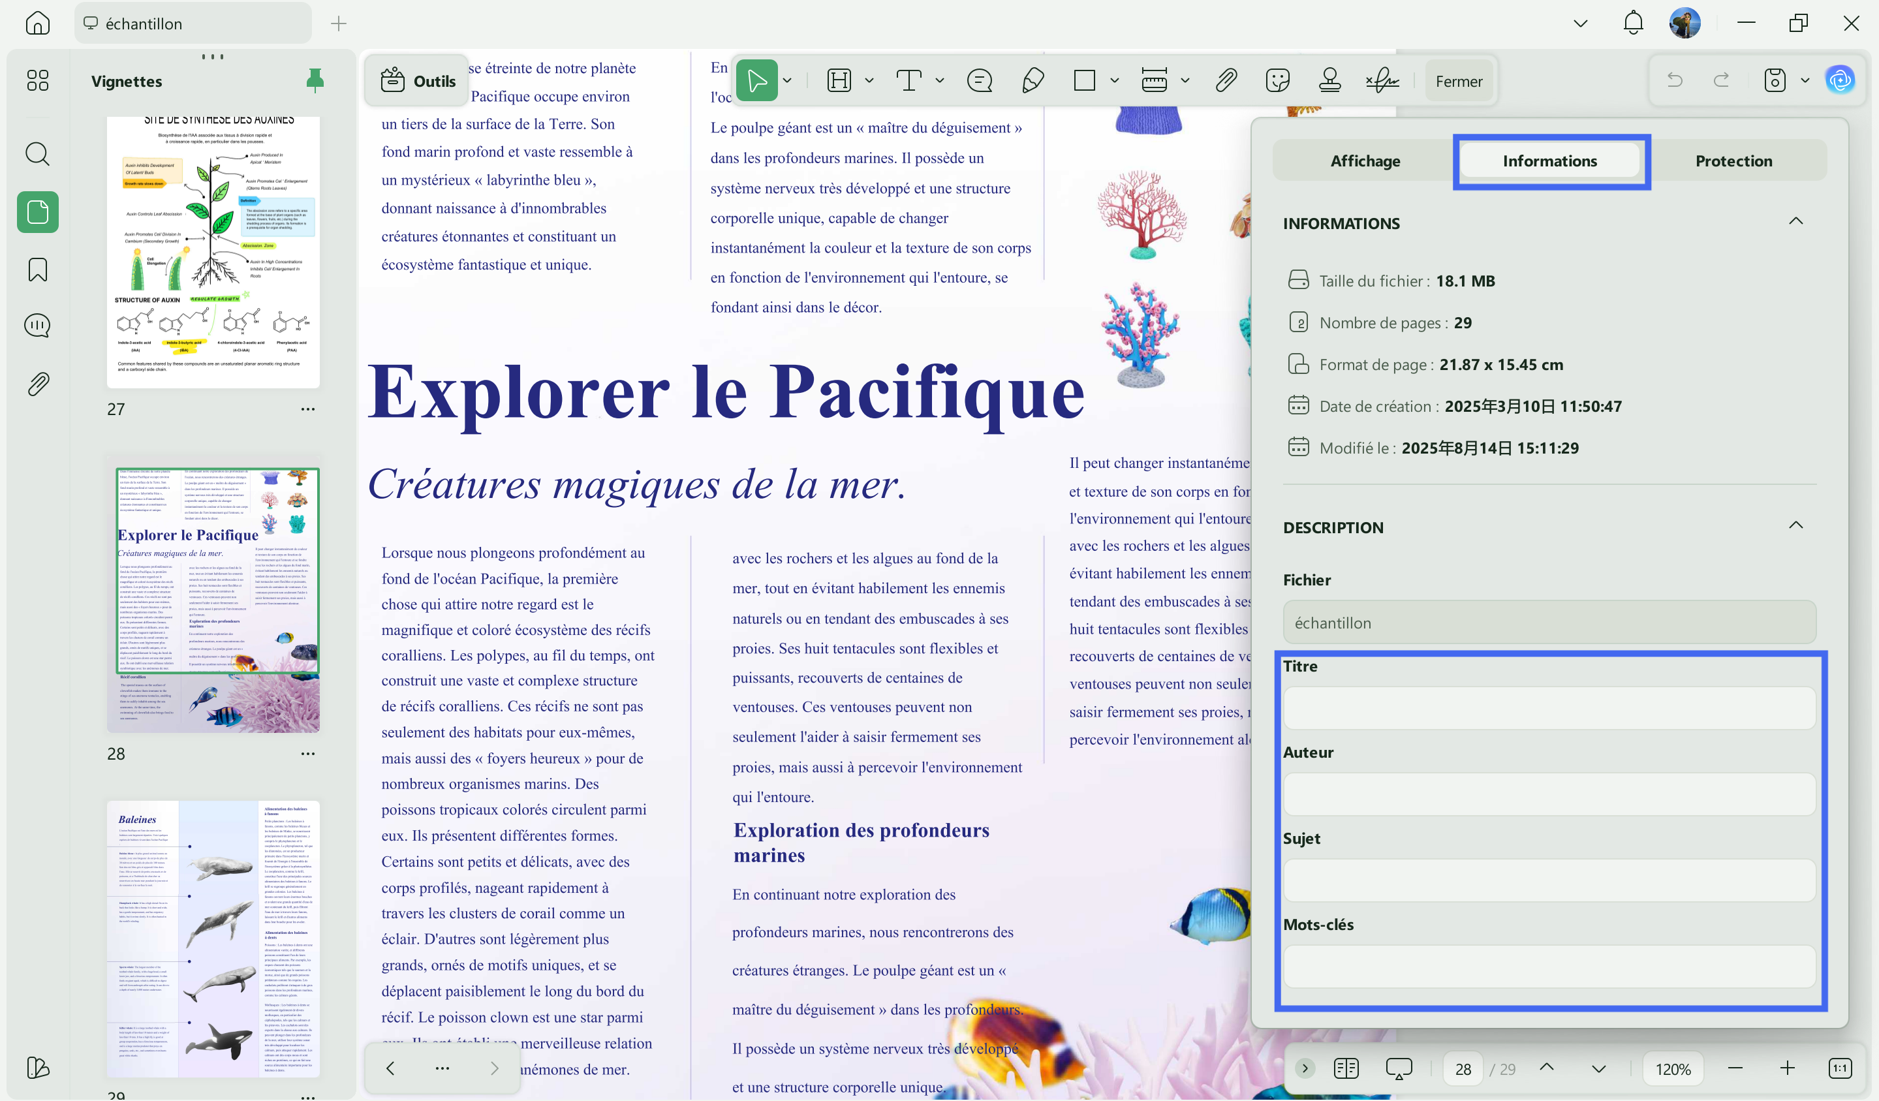The image size is (1879, 1101).
Task: Select the pointer selection tool
Action: tap(756, 80)
